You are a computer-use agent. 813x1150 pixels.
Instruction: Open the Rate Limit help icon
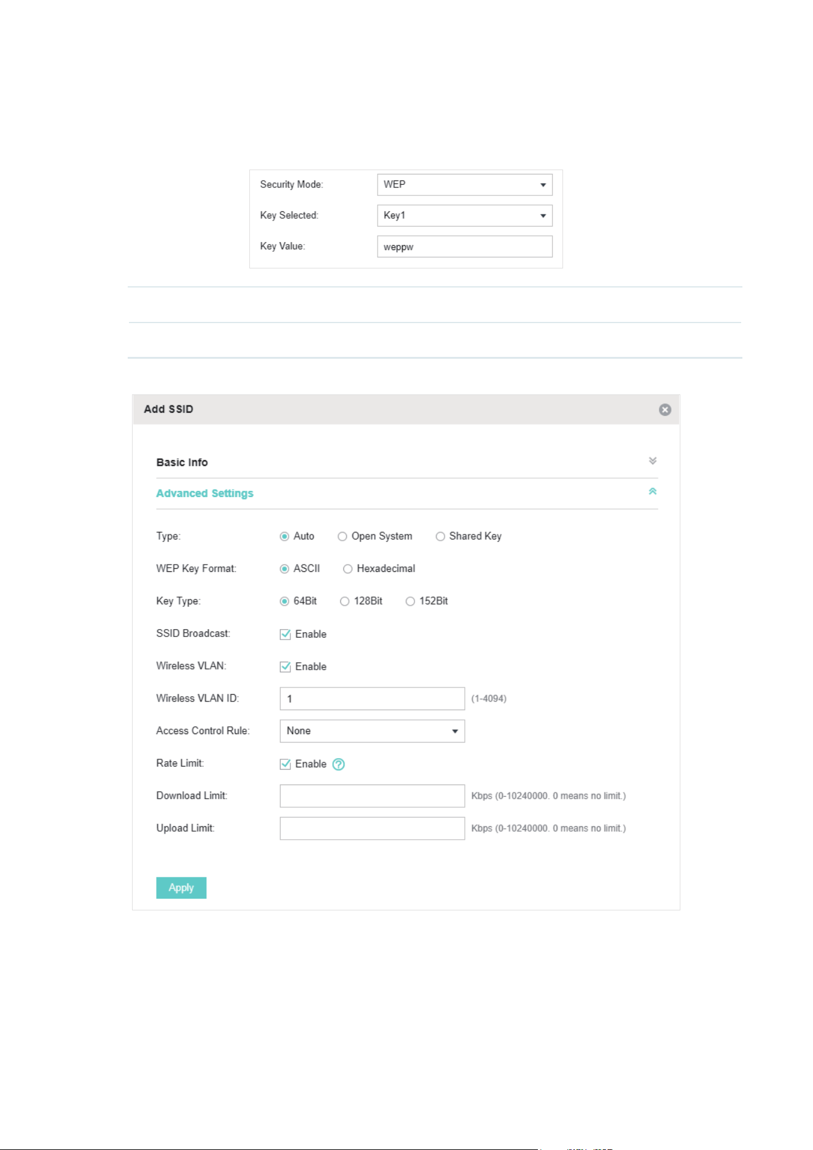pyautogui.click(x=338, y=764)
